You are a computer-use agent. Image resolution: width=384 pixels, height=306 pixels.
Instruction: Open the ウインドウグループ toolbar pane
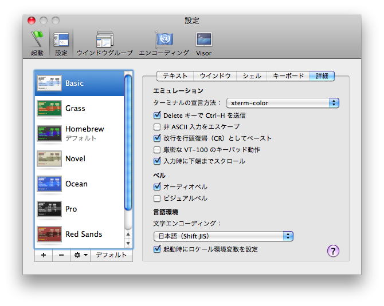(x=104, y=43)
